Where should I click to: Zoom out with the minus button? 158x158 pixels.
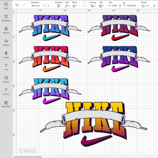[x=21, y=151]
